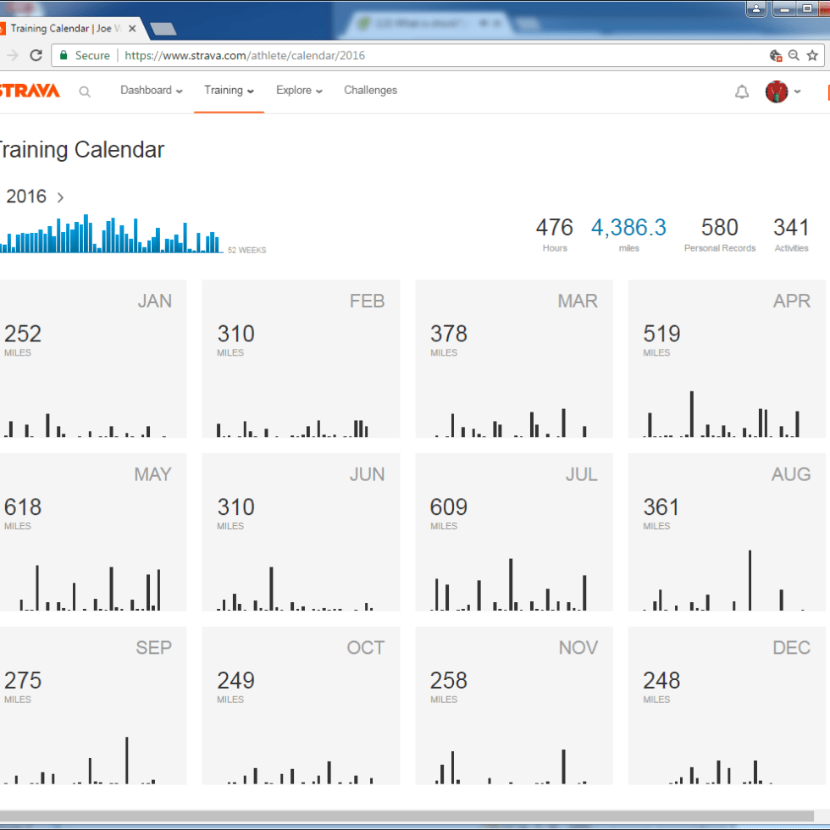Open the Challenges page
Screen dimensions: 830x830
(x=370, y=91)
